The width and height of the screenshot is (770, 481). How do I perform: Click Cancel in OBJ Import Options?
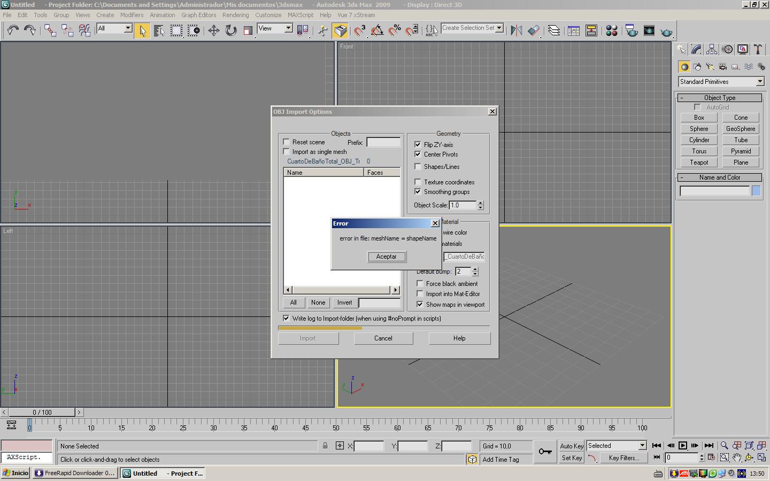coord(383,338)
